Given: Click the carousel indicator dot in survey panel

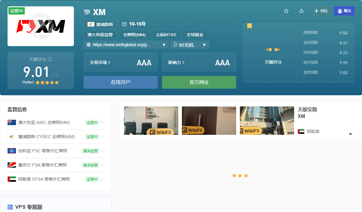Looking at the screenshot, I should click(351, 134).
